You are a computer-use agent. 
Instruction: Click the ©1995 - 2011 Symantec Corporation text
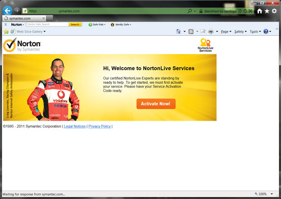[32, 126]
